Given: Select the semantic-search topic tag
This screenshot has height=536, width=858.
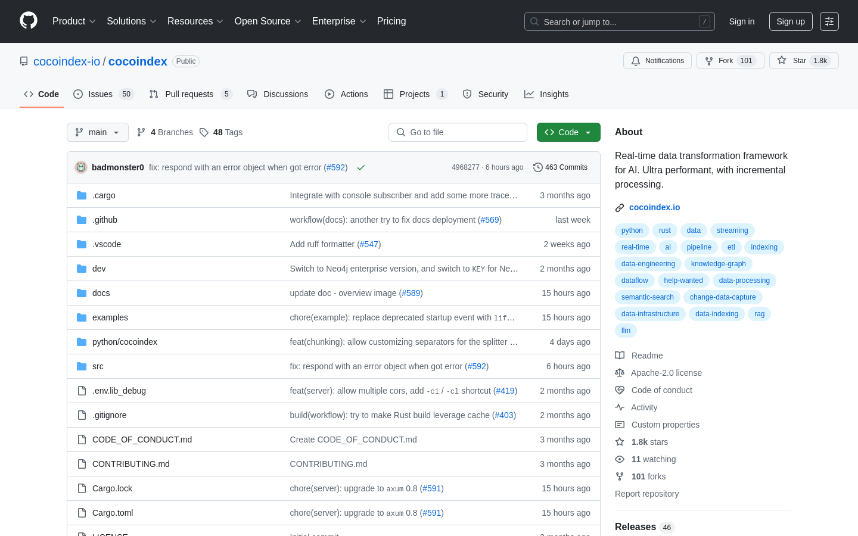Looking at the screenshot, I should coord(648,297).
